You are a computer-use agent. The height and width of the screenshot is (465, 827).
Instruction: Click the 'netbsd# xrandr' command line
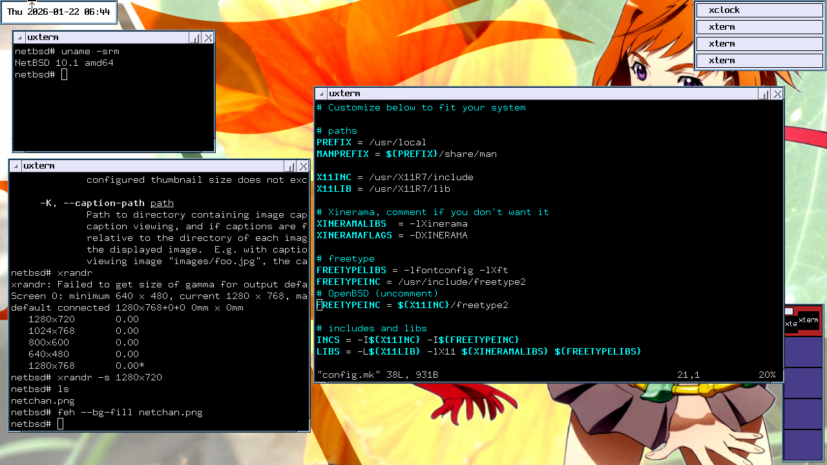pos(52,273)
